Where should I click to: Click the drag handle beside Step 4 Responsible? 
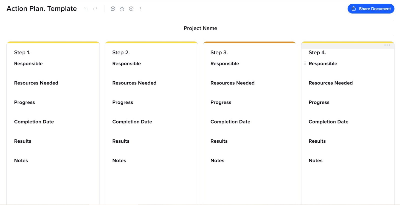point(304,63)
